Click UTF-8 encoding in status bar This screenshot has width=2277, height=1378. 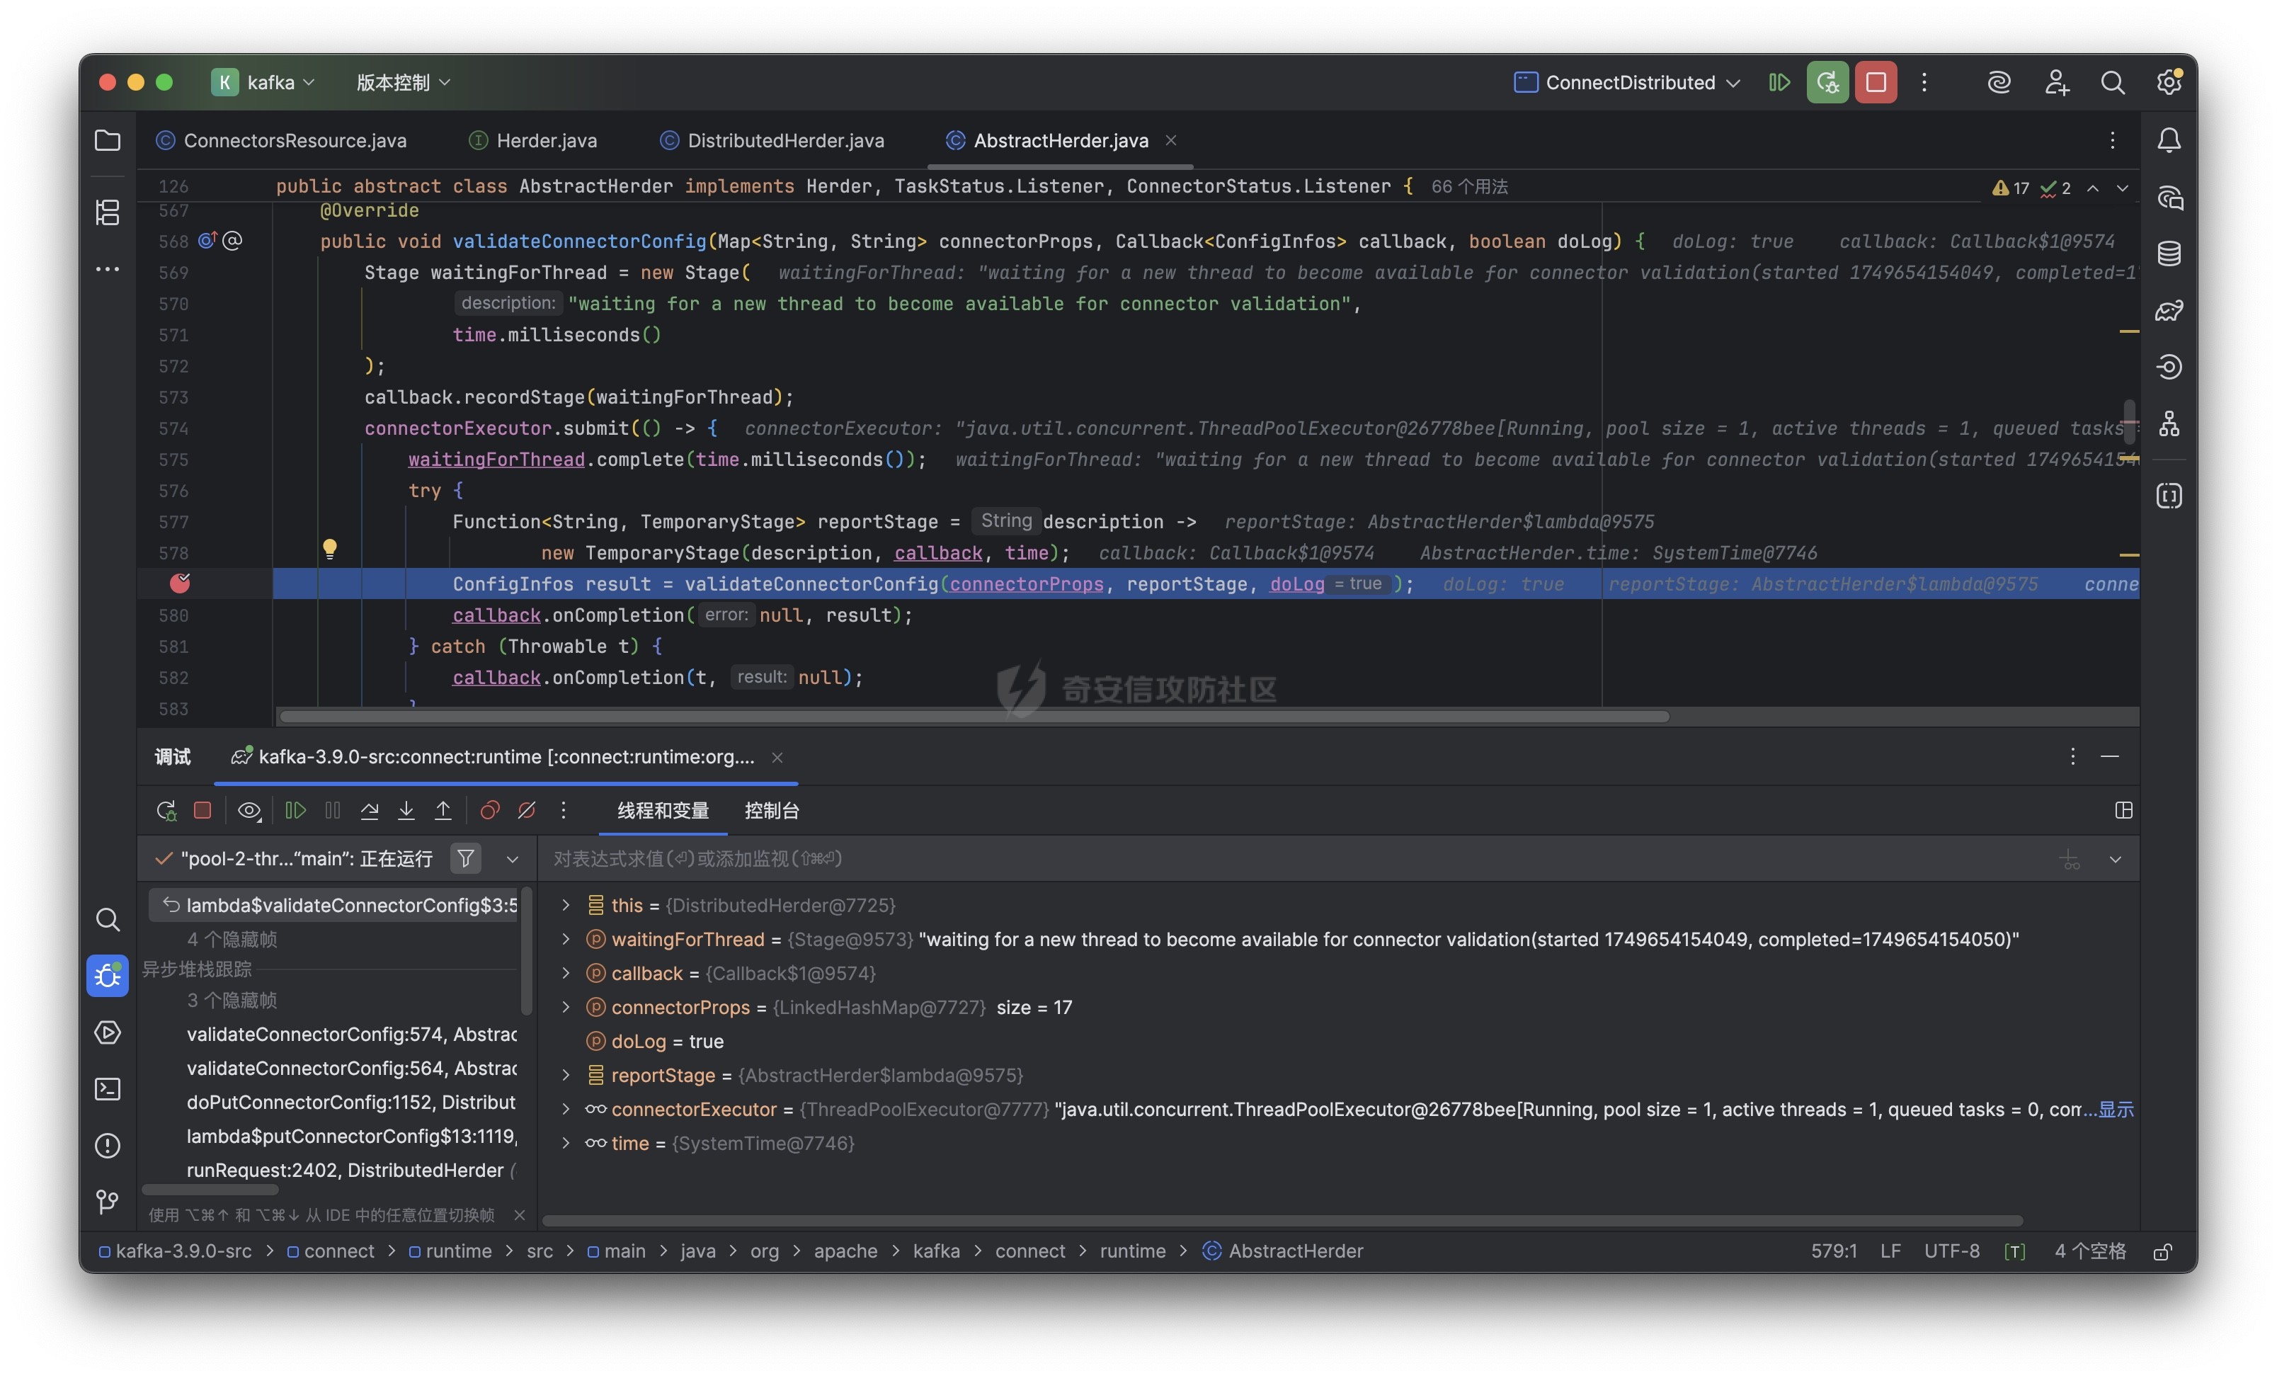coord(1952,1251)
